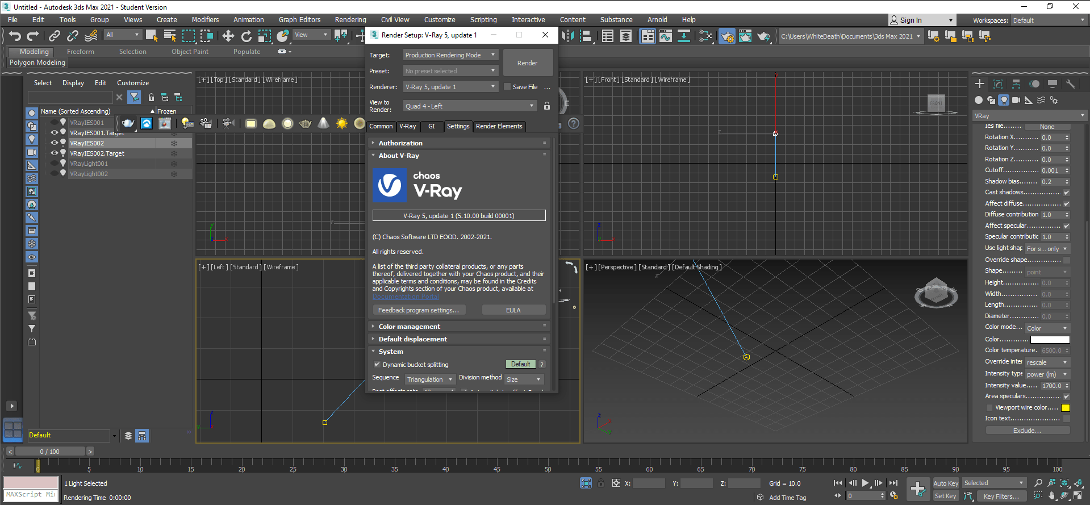This screenshot has width=1090, height=505.
Task: Open the Target dropdown in Render Setup
Action: [x=450, y=55]
